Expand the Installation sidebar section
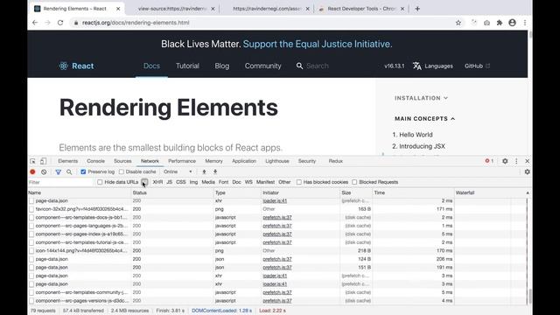The height and width of the screenshot is (315, 560). point(421,98)
